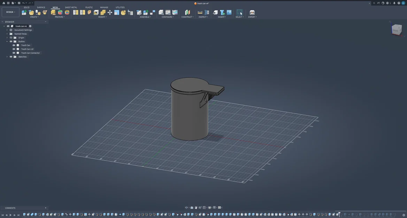Show the hidden Origin folder
Screen dimensions: 407x218
pos(11,38)
